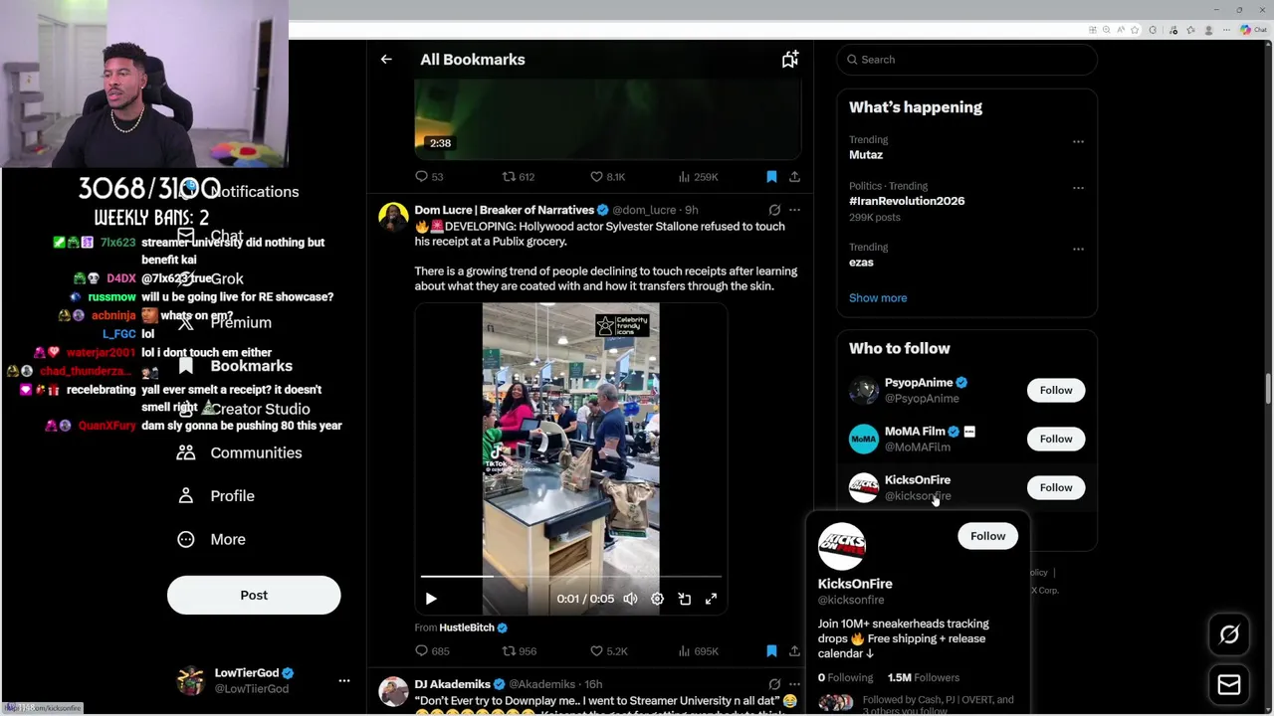Repost Dom Lucre post with 956 reposts
This screenshot has width=1274, height=716.
(519, 651)
